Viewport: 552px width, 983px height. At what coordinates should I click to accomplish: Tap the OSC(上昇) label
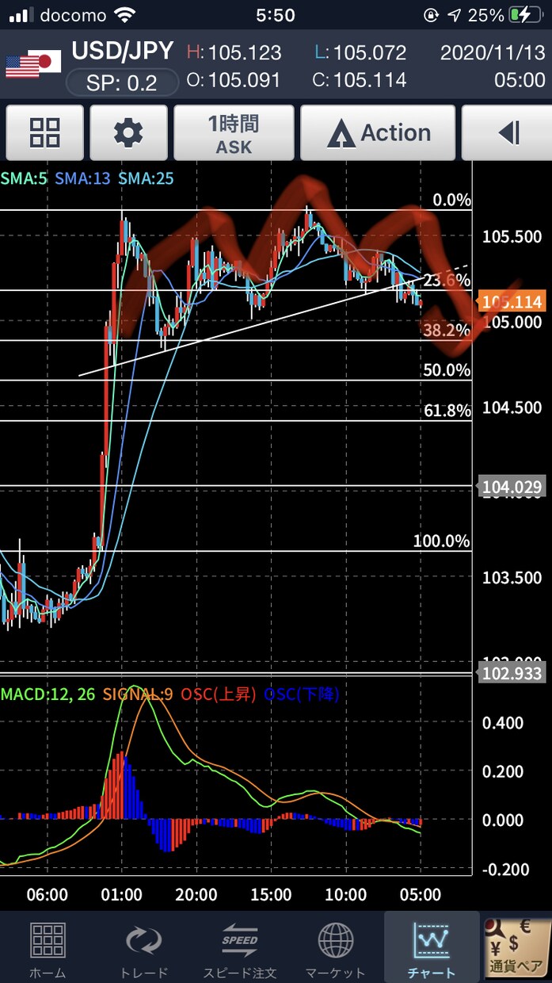[x=218, y=694]
